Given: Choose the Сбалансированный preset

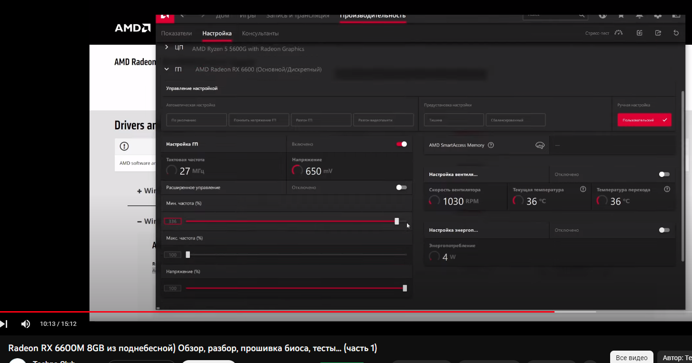Looking at the screenshot, I should 516,120.
